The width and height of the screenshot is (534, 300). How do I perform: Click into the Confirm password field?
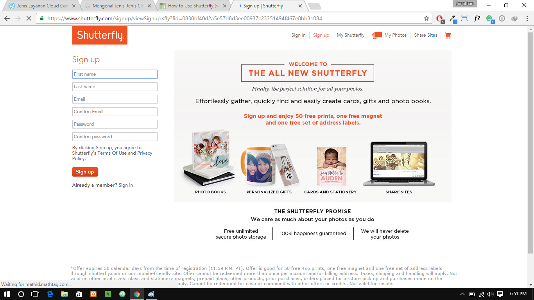tap(115, 137)
